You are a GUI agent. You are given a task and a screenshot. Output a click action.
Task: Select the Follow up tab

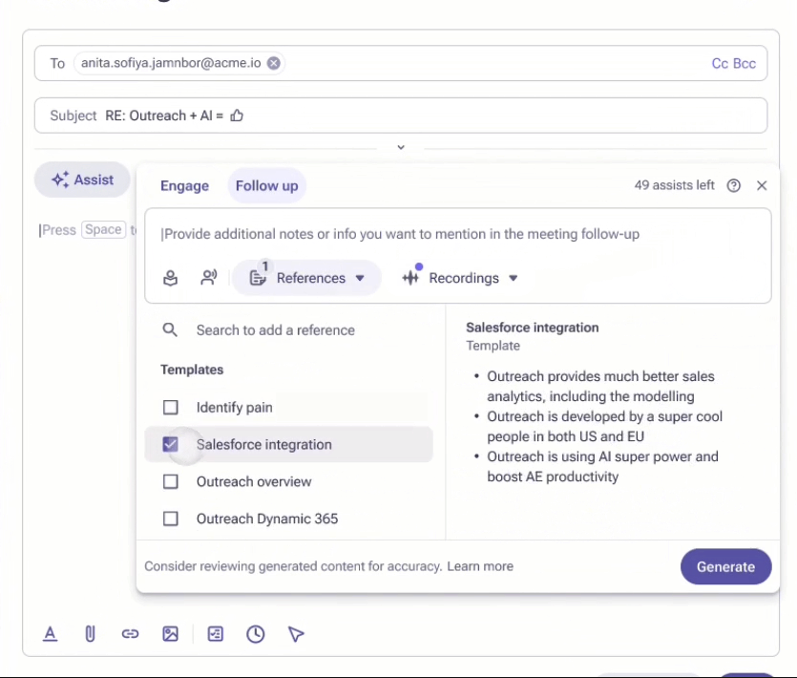(267, 185)
